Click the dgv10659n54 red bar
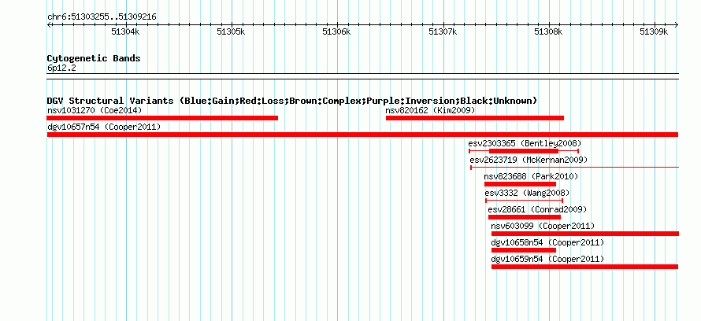701x321 pixels. tap(584, 267)
